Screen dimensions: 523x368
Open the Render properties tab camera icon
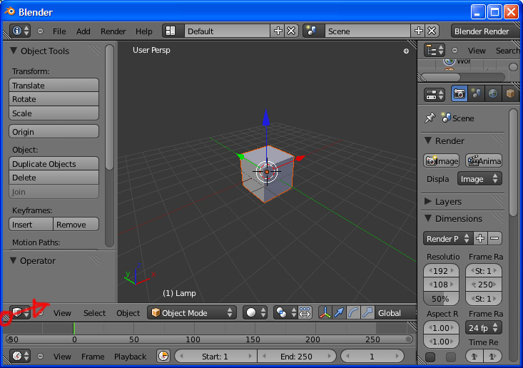[459, 94]
